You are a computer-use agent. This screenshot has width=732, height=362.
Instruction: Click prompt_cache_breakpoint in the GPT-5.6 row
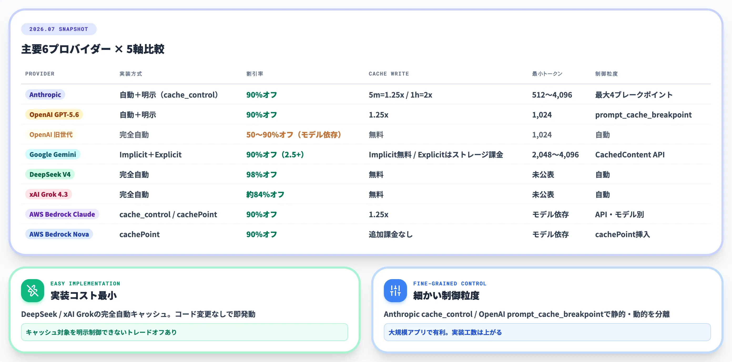[x=643, y=115]
